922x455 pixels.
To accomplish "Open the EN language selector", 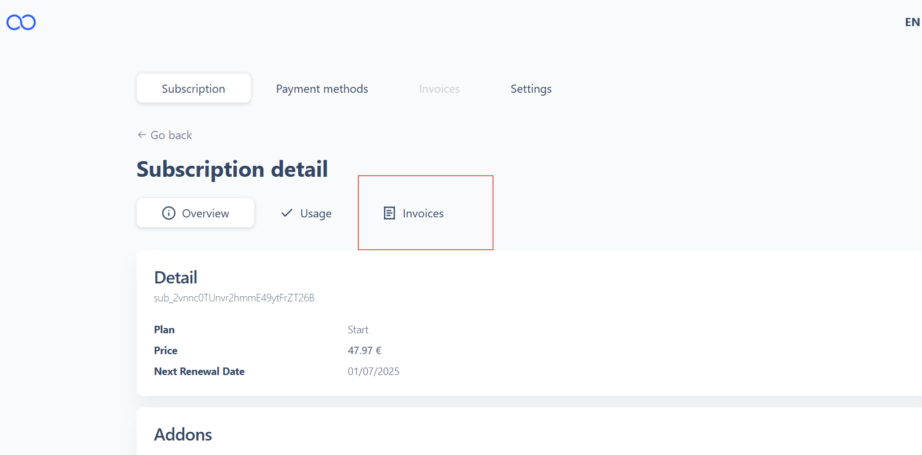I will click(912, 22).
